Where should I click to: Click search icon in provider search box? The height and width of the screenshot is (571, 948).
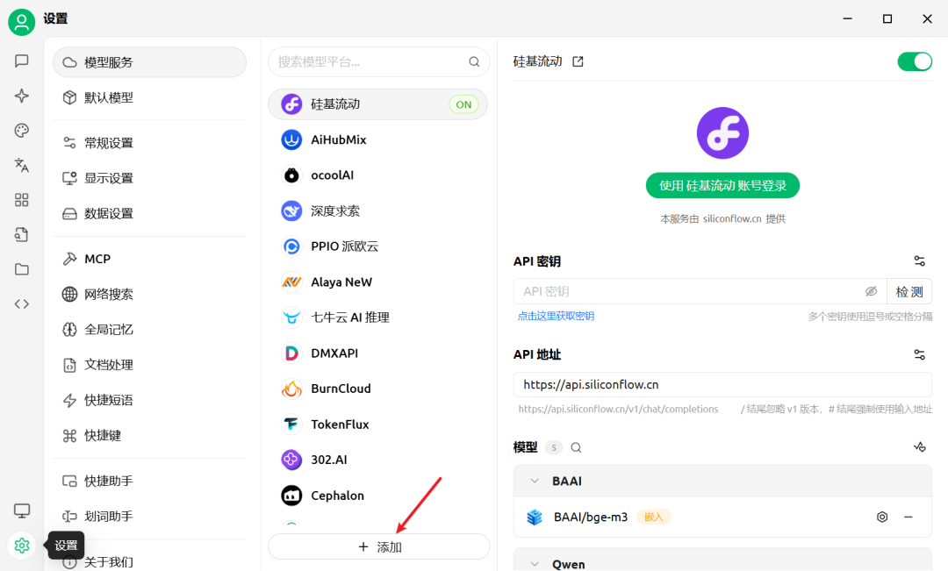click(474, 61)
